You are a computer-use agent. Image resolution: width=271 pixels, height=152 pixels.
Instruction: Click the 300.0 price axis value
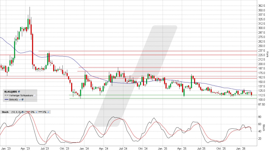261,28
